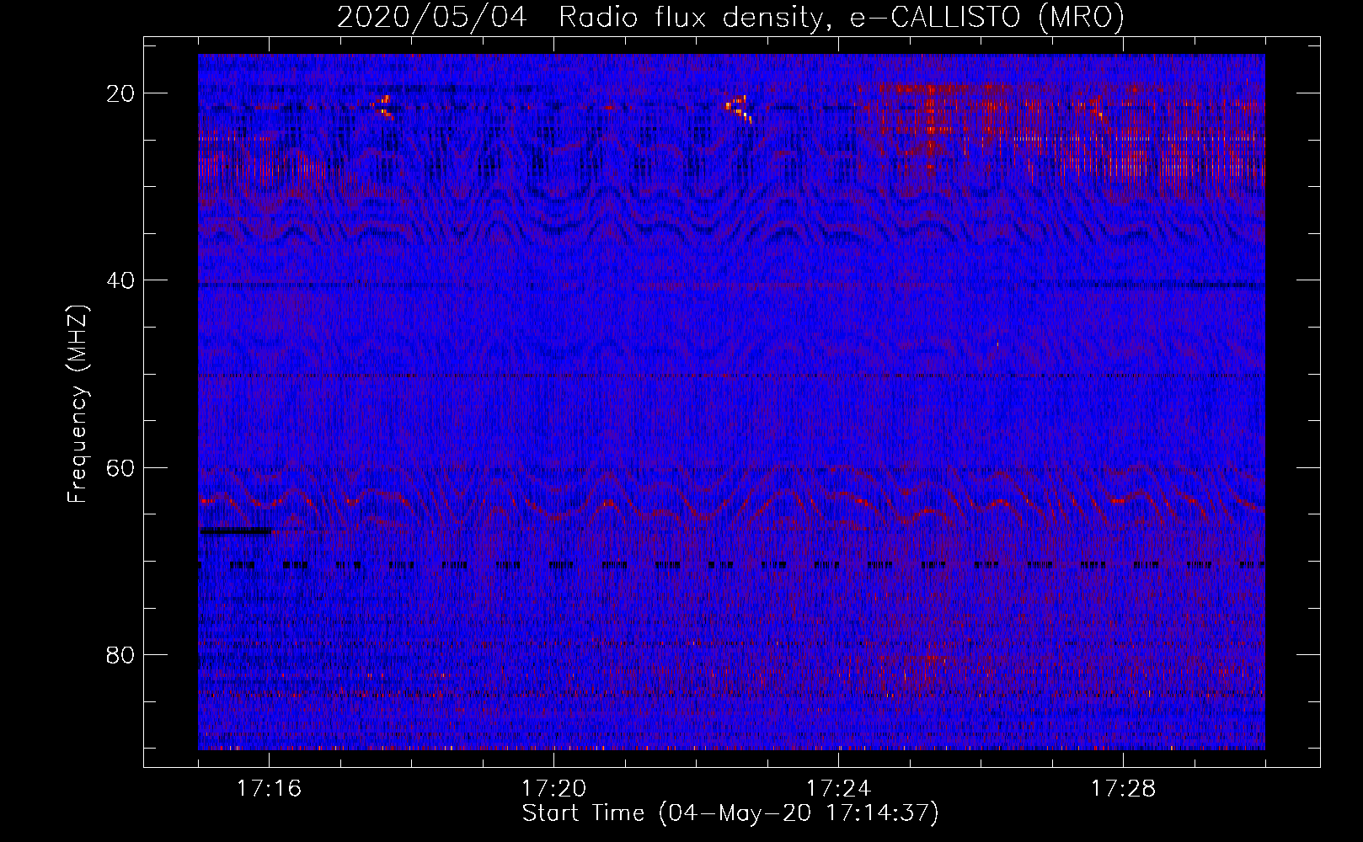This screenshot has width=1363, height=842.
Task: Click the 17:24 time tick label
Action: coord(839,789)
